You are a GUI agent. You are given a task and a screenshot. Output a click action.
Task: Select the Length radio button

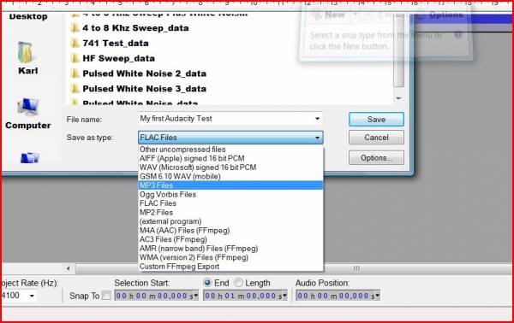pyautogui.click(x=238, y=283)
